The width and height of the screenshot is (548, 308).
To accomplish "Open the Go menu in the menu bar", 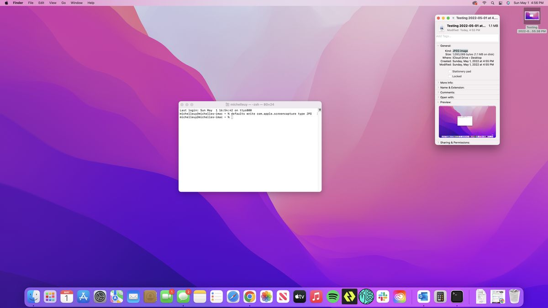I will [63, 3].
